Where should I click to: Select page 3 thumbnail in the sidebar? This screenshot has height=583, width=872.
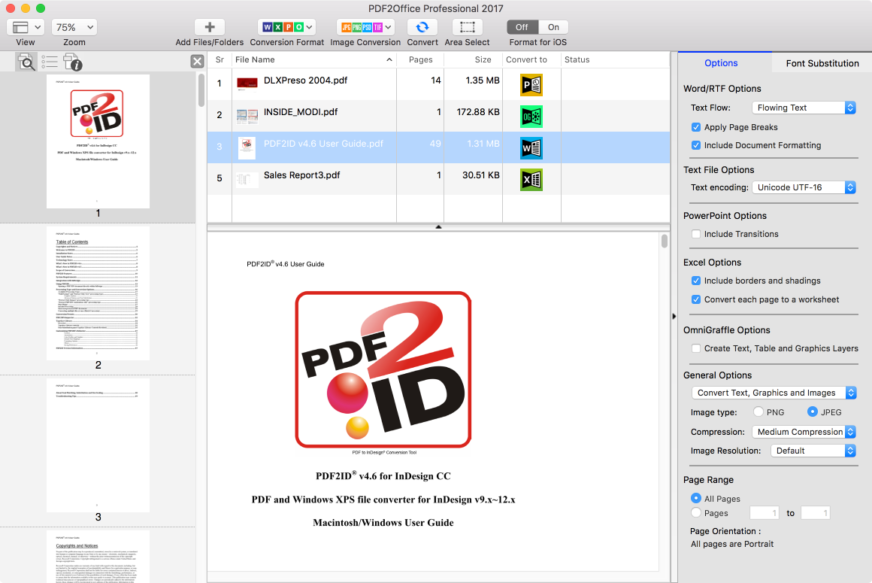click(x=98, y=445)
